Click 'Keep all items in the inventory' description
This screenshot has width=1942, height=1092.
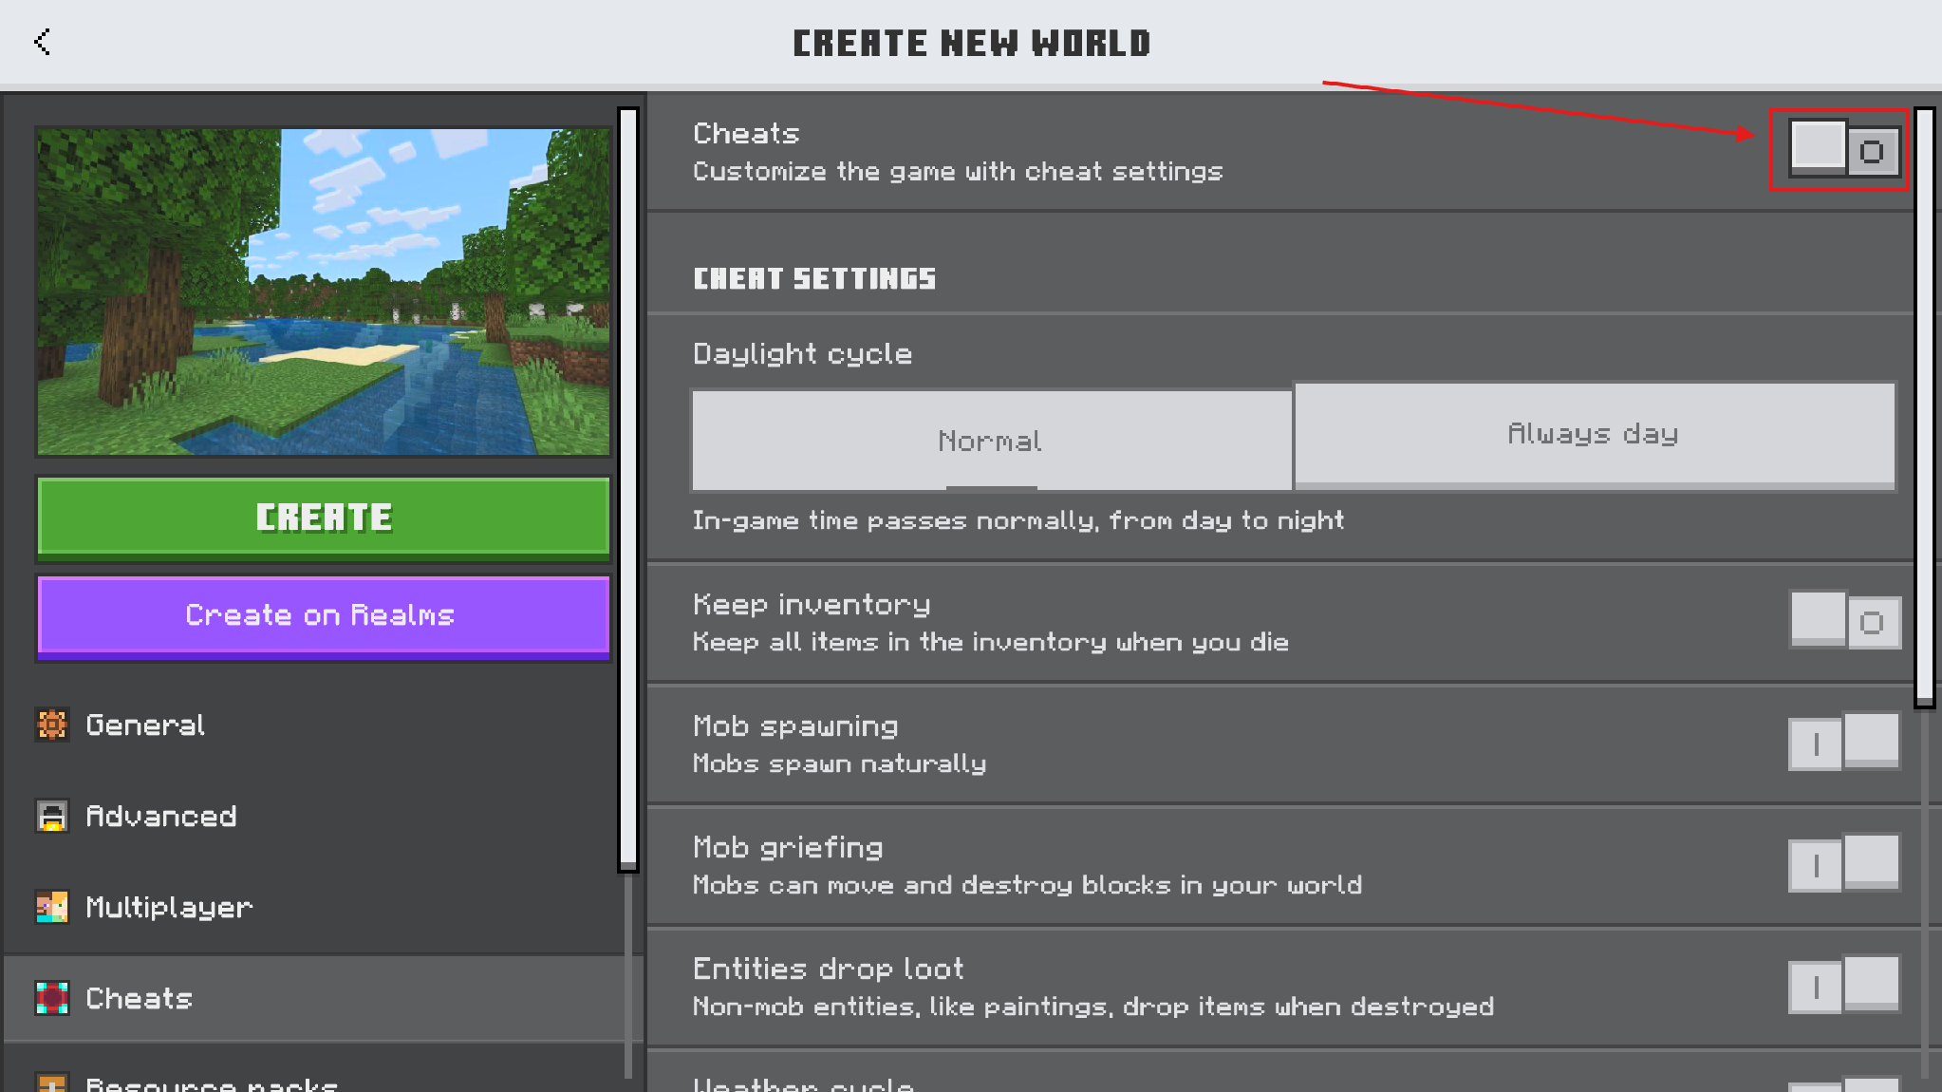pyautogui.click(x=990, y=642)
